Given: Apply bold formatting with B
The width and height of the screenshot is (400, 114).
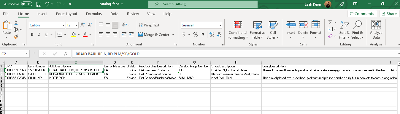Looking at the screenshot, I should [32, 34].
